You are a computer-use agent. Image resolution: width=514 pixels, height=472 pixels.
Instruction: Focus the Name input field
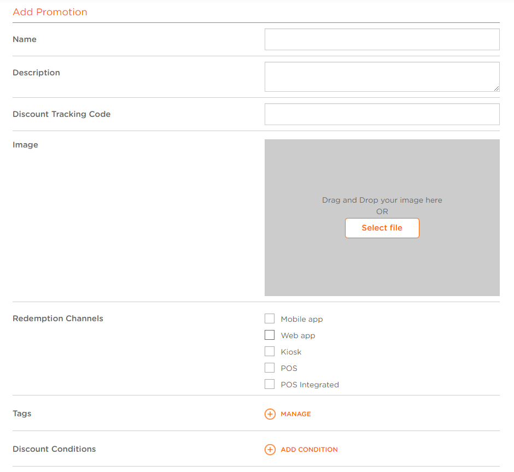(382, 39)
